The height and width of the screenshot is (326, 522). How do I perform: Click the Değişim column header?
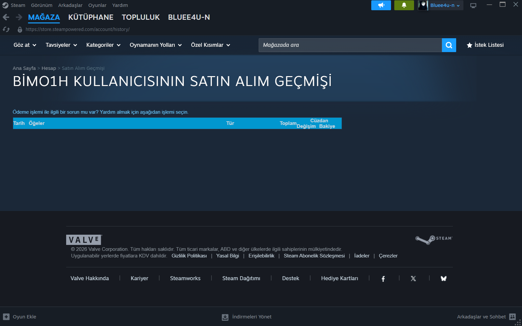pos(306,126)
